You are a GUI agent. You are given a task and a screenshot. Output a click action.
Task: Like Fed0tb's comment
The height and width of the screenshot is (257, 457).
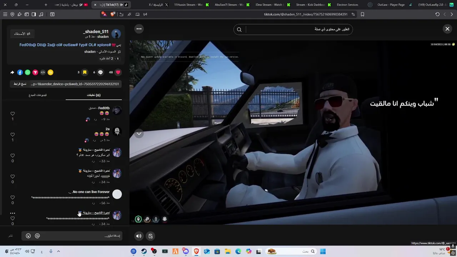pos(12,114)
